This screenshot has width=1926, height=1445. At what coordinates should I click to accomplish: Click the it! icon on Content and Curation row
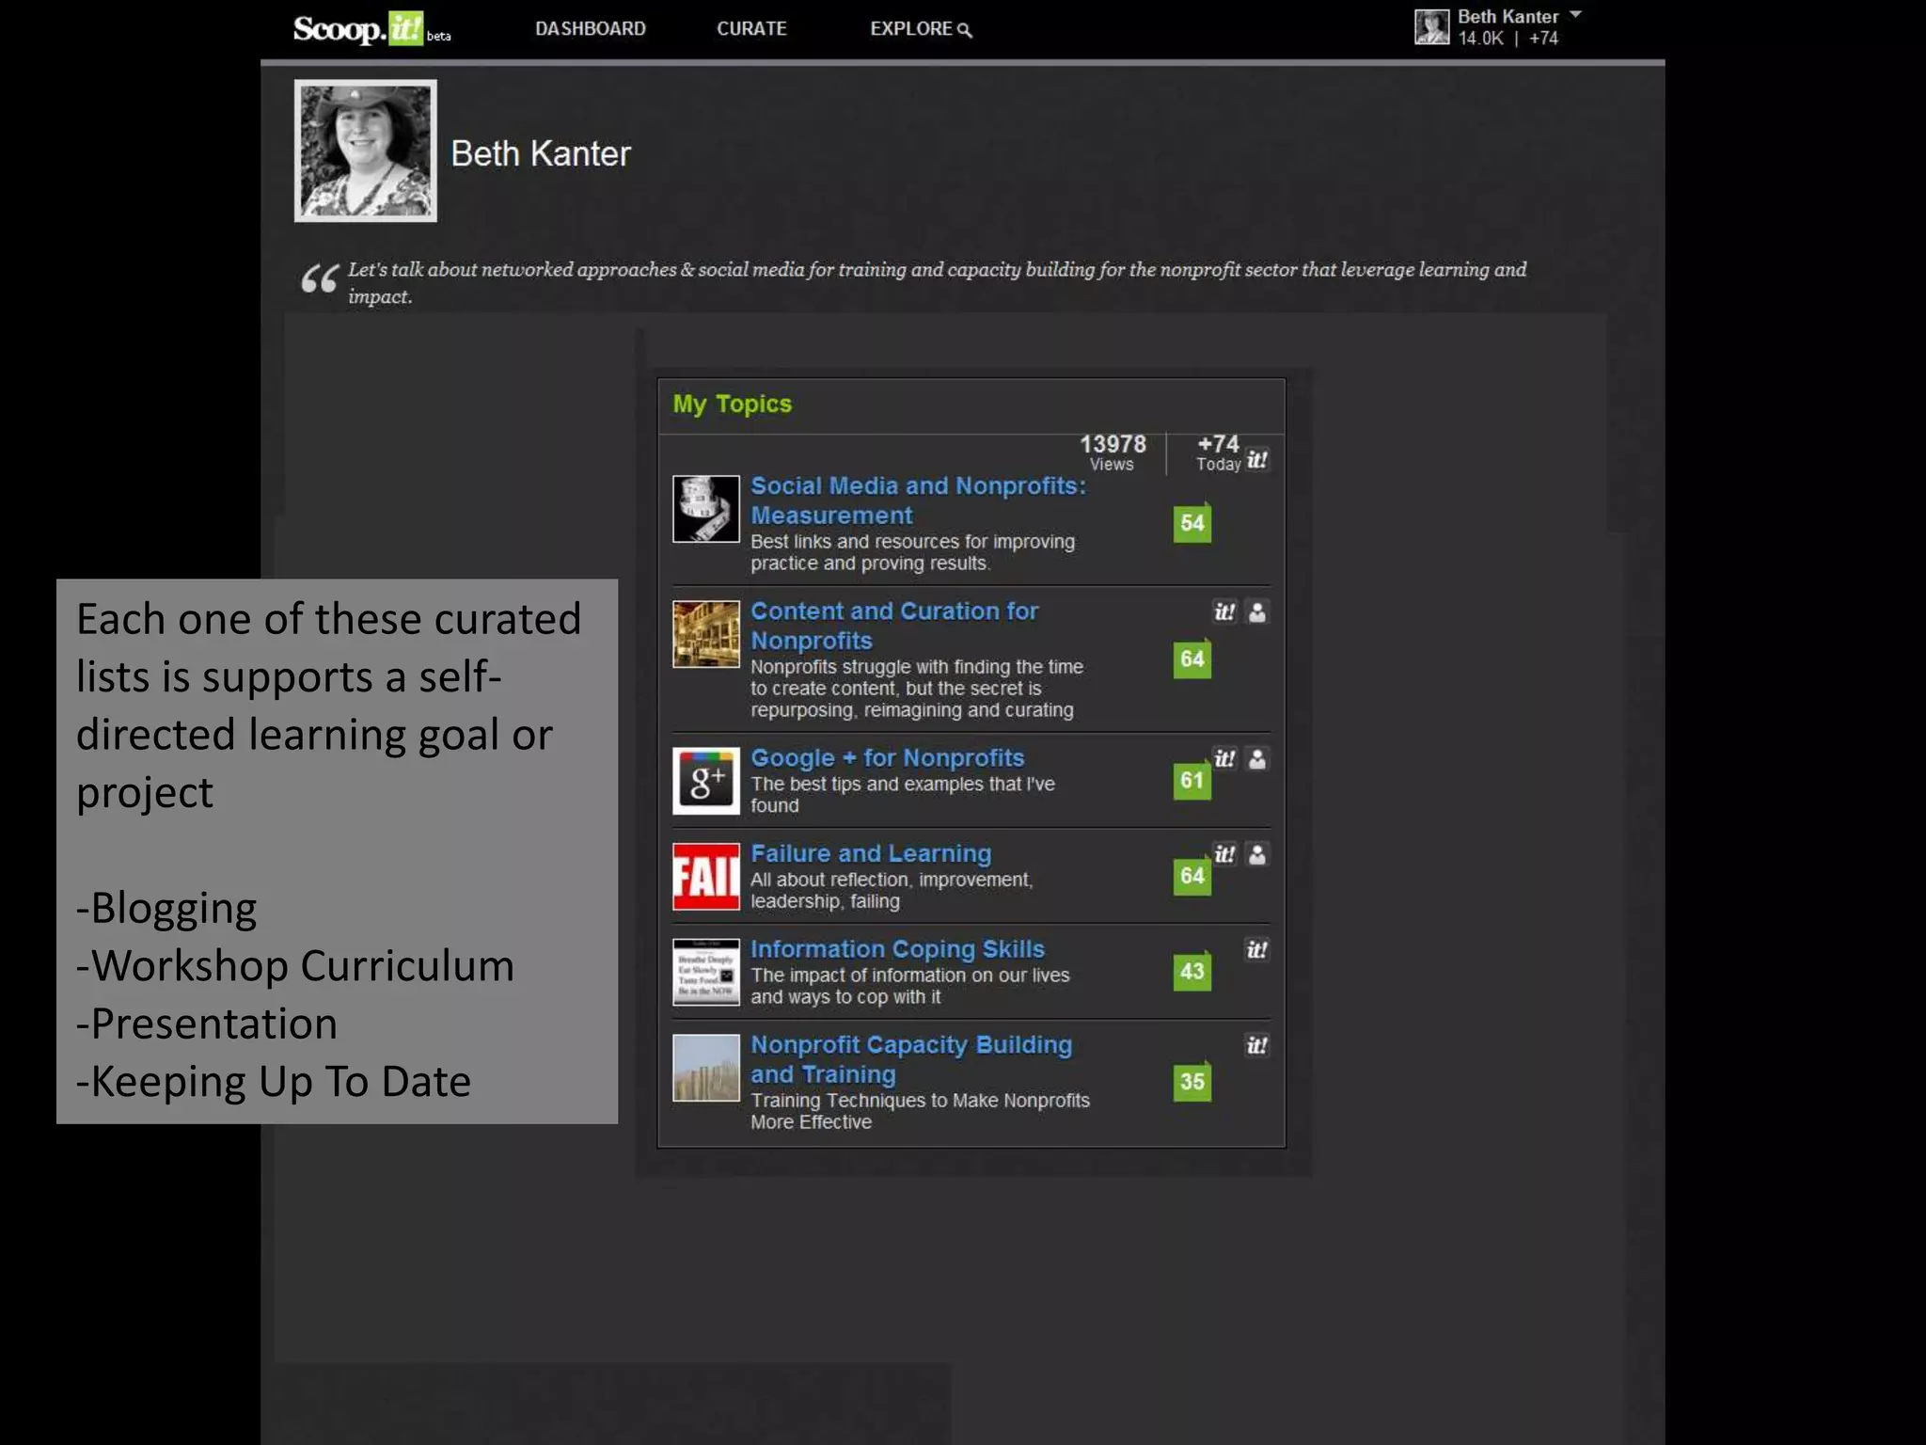coord(1223,612)
